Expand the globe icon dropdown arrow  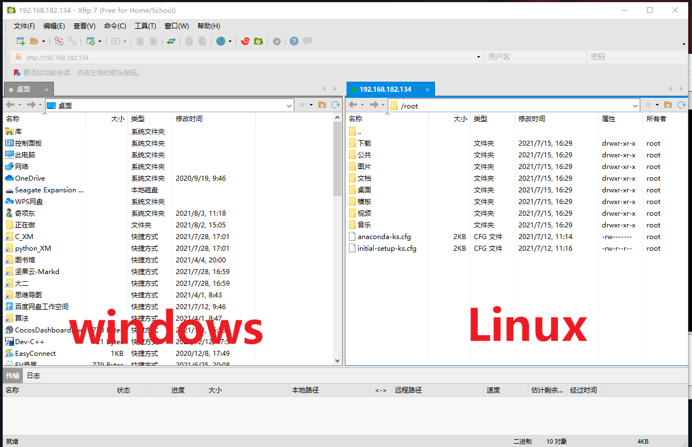pyautogui.click(x=230, y=41)
